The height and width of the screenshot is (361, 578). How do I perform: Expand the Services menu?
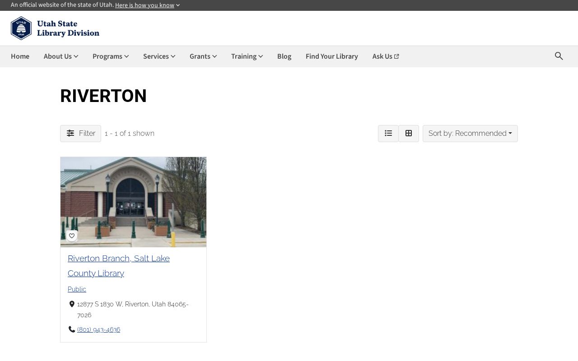(159, 56)
